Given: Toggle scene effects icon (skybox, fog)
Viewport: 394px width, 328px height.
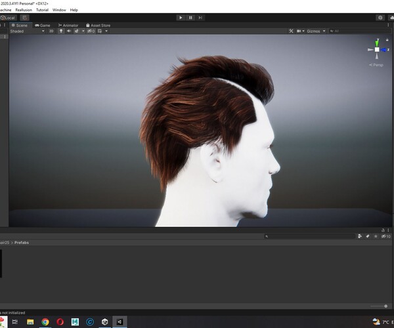Looking at the screenshot, I should pyautogui.click(x=76, y=31).
